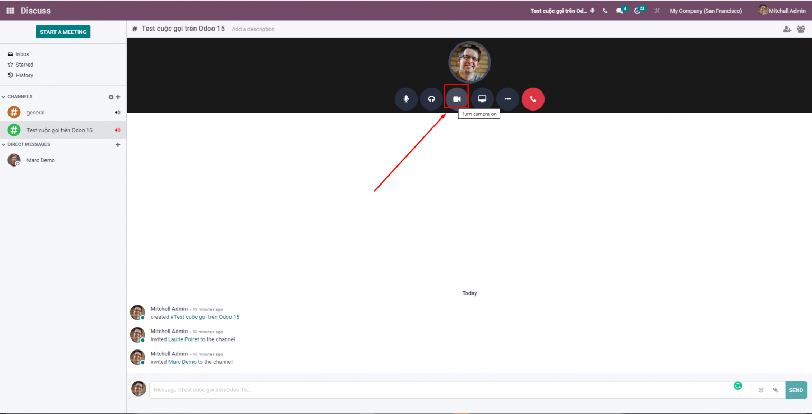Viewport: 812px width, 414px height.
Task: Open the conversations icon in top bar
Action: (x=620, y=11)
